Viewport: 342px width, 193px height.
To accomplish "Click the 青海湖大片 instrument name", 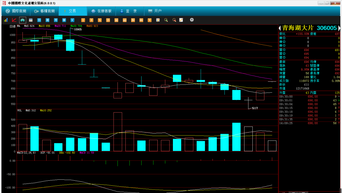I will [298, 28].
